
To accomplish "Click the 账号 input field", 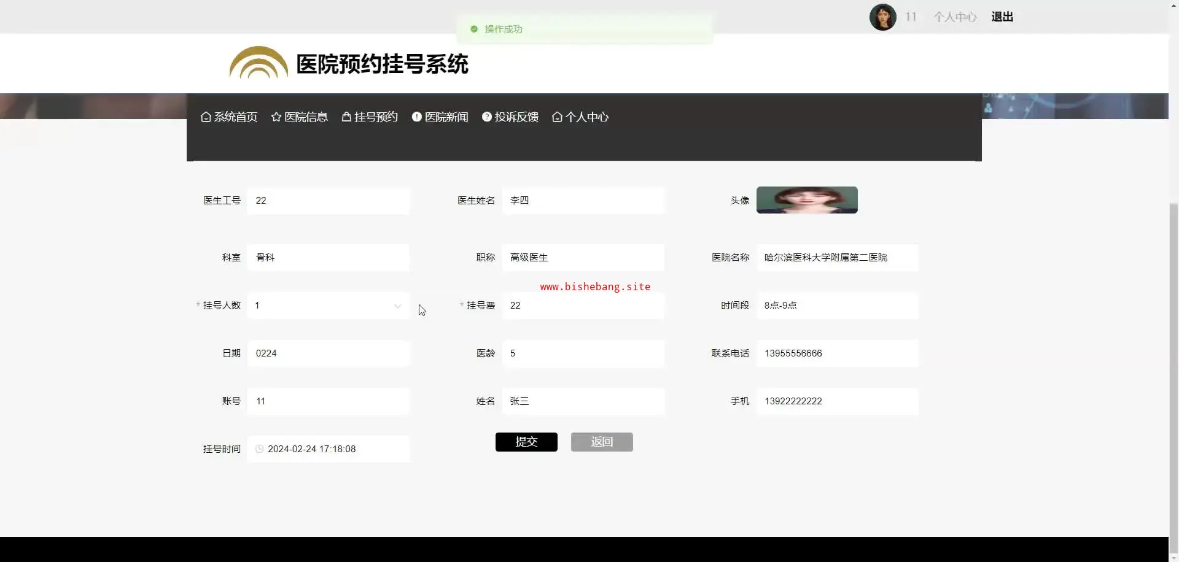I will pos(328,401).
